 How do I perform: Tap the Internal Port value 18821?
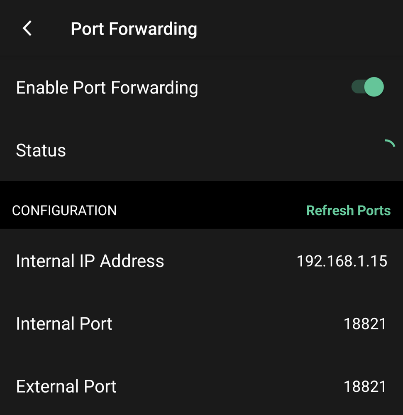tap(365, 324)
